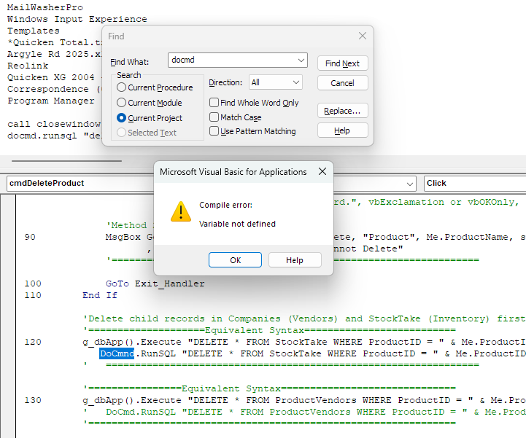Click the 'Program Manager' line
The image size is (526, 438).
click(x=51, y=101)
